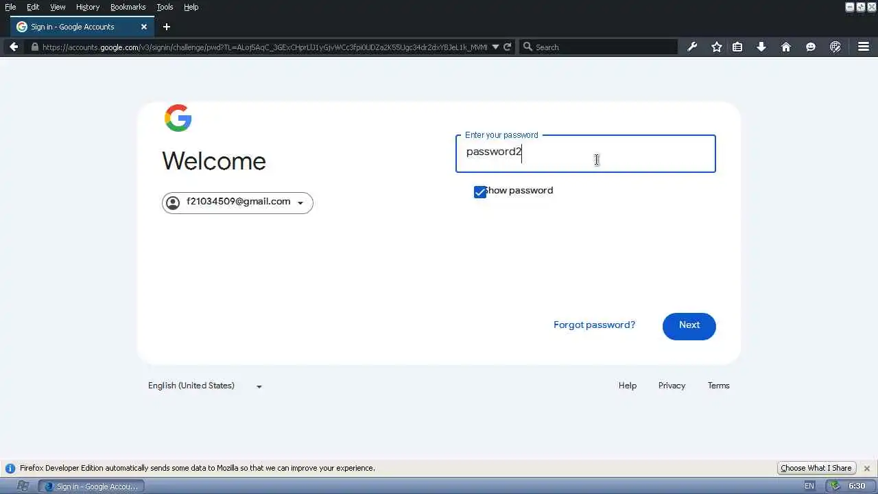
Task: Open the View menu
Action: coord(58,7)
